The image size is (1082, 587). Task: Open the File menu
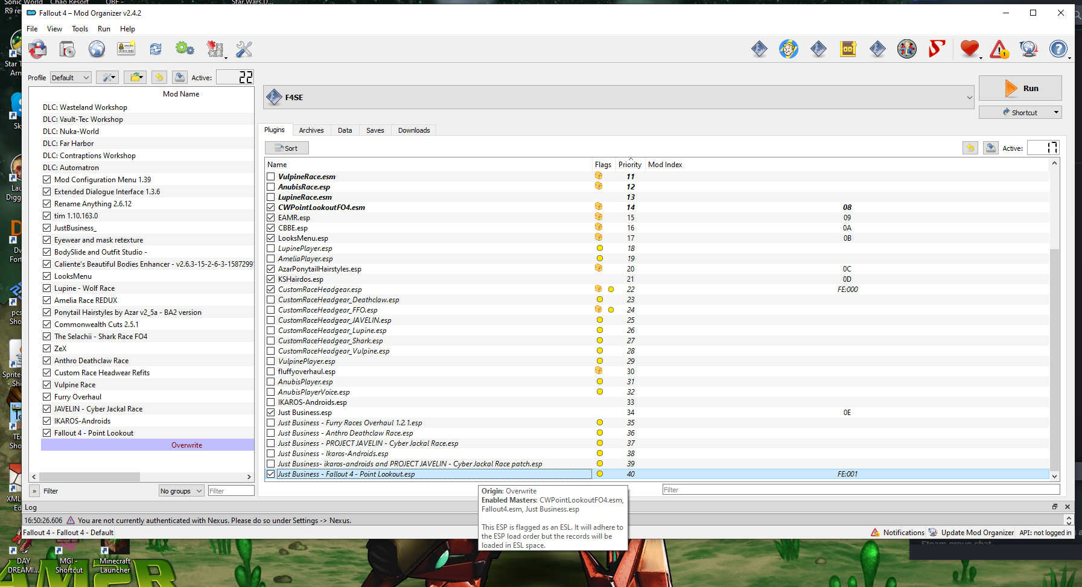click(32, 29)
